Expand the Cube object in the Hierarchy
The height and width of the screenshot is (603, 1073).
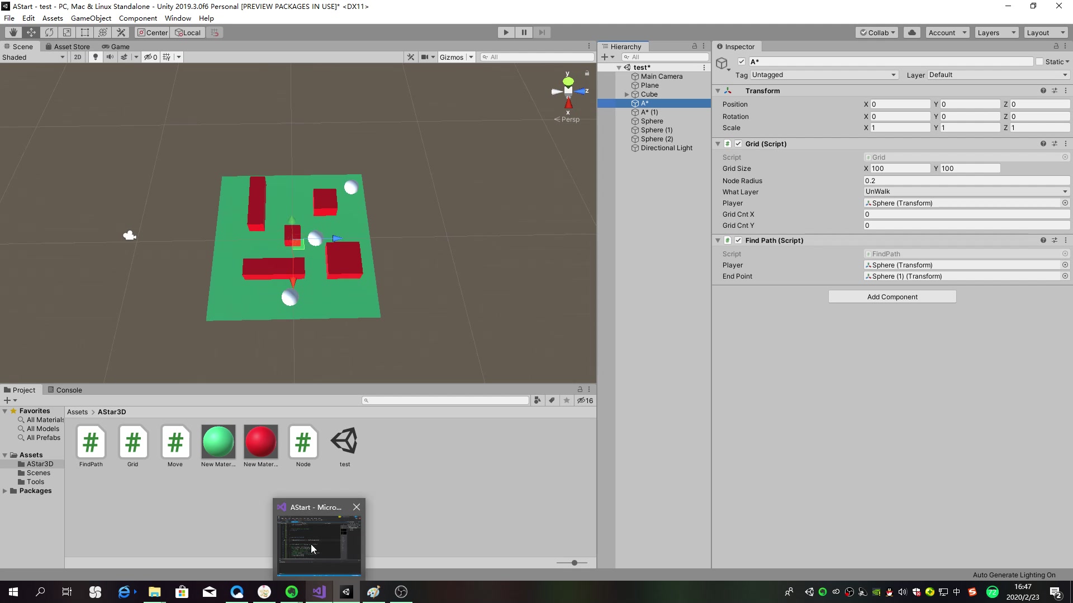[627, 94]
